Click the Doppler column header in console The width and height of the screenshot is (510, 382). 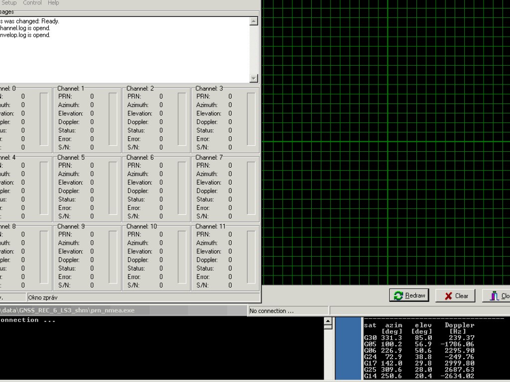tap(460, 325)
